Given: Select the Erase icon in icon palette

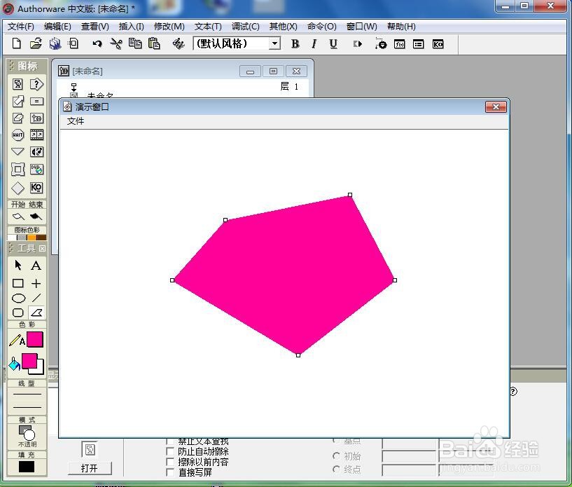Looking at the screenshot, I should [18, 118].
